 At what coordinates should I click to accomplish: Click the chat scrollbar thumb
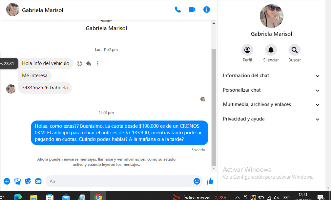tap(214, 107)
